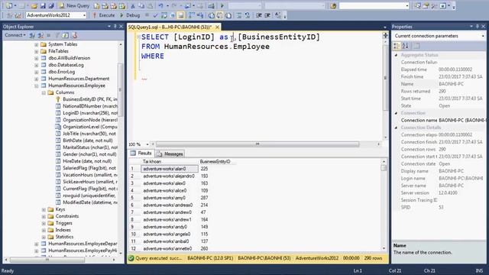This screenshot has height=275, width=489.
Task: Switch to the SQLQuery1.sql tab
Action: (170, 27)
